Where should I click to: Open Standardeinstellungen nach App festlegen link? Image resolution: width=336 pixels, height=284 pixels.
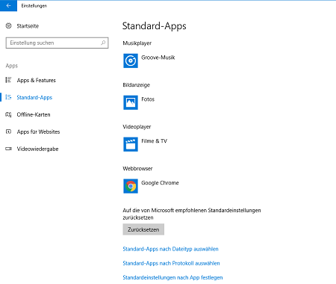pyautogui.click(x=172, y=277)
